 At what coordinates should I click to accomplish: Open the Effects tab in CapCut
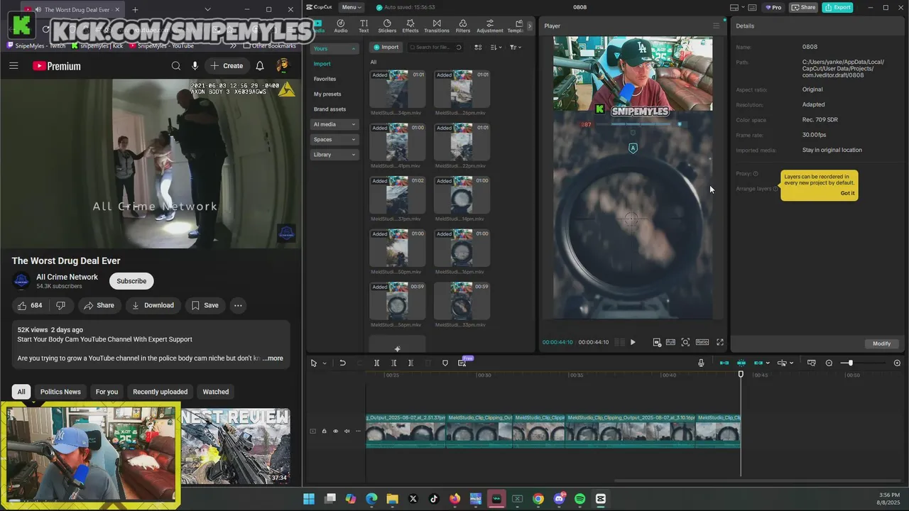[x=410, y=26]
